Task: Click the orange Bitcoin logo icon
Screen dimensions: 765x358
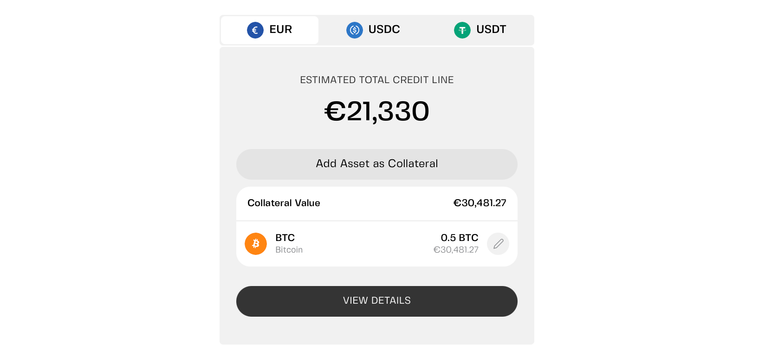Action: pyautogui.click(x=256, y=244)
